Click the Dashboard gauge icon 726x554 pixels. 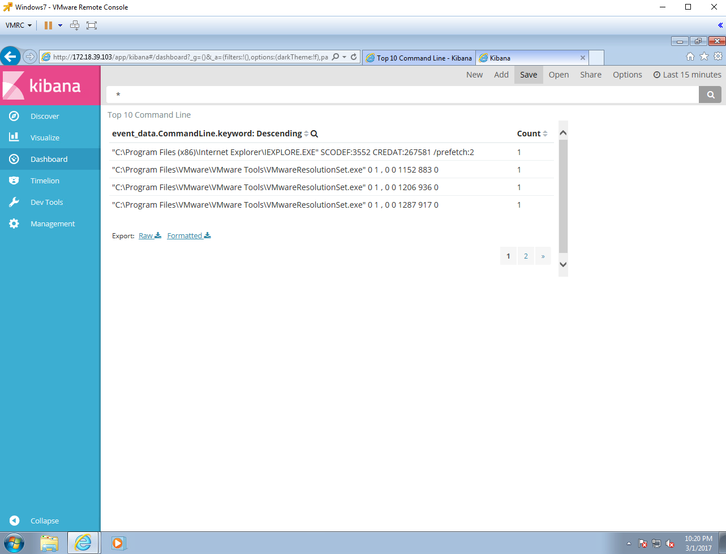pos(14,159)
